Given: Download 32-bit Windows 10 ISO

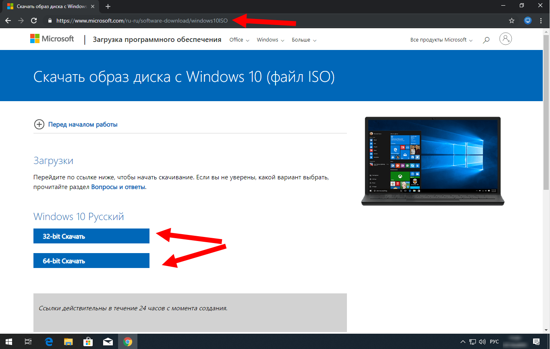Looking at the screenshot, I should [x=91, y=236].
